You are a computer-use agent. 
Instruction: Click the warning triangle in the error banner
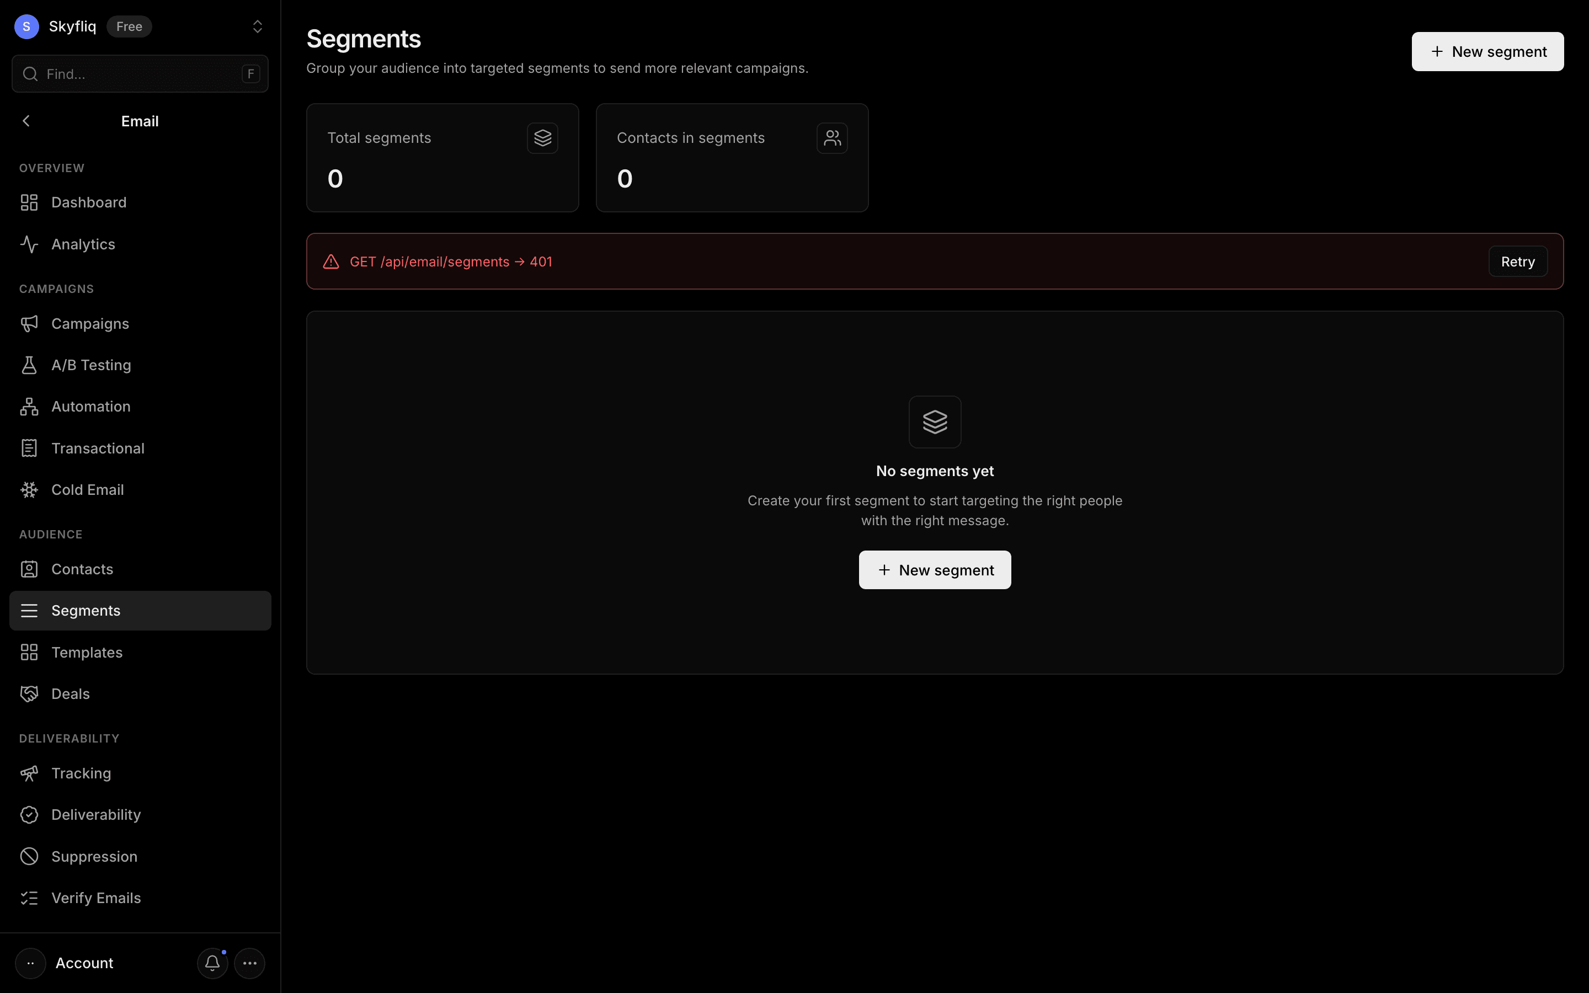pyautogui.click(x=331, y=261)
